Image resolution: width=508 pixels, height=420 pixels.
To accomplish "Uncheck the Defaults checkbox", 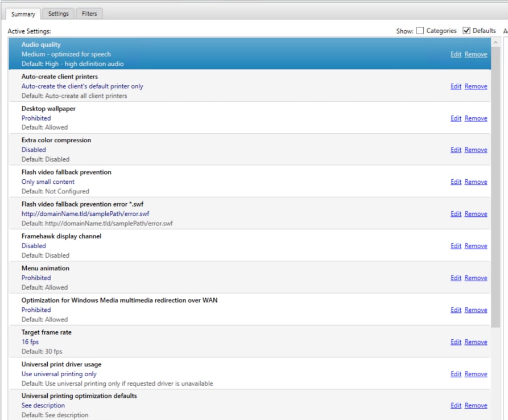I will pyautogui.click(x=466, y=31).
